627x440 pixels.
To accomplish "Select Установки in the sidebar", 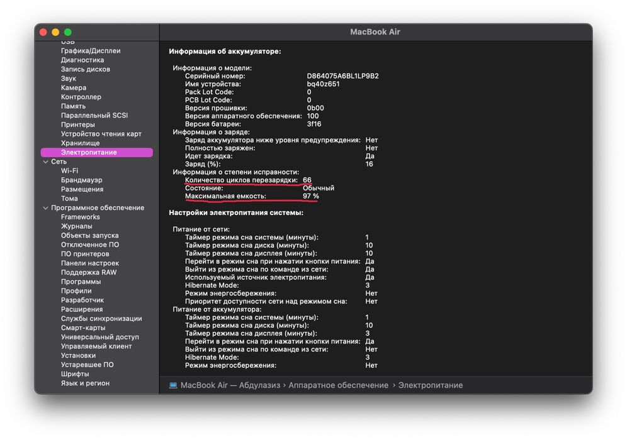I will [x=78, y=355].
